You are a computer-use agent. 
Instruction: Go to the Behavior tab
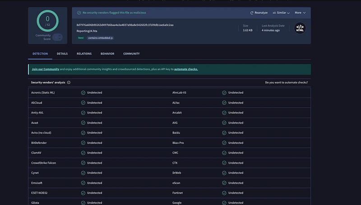107,54
